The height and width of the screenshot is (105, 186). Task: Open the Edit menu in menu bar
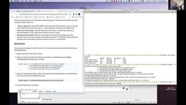[x=26, y=1]
